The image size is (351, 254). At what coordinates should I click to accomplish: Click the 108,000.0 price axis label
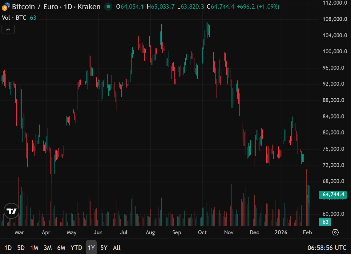335,19
